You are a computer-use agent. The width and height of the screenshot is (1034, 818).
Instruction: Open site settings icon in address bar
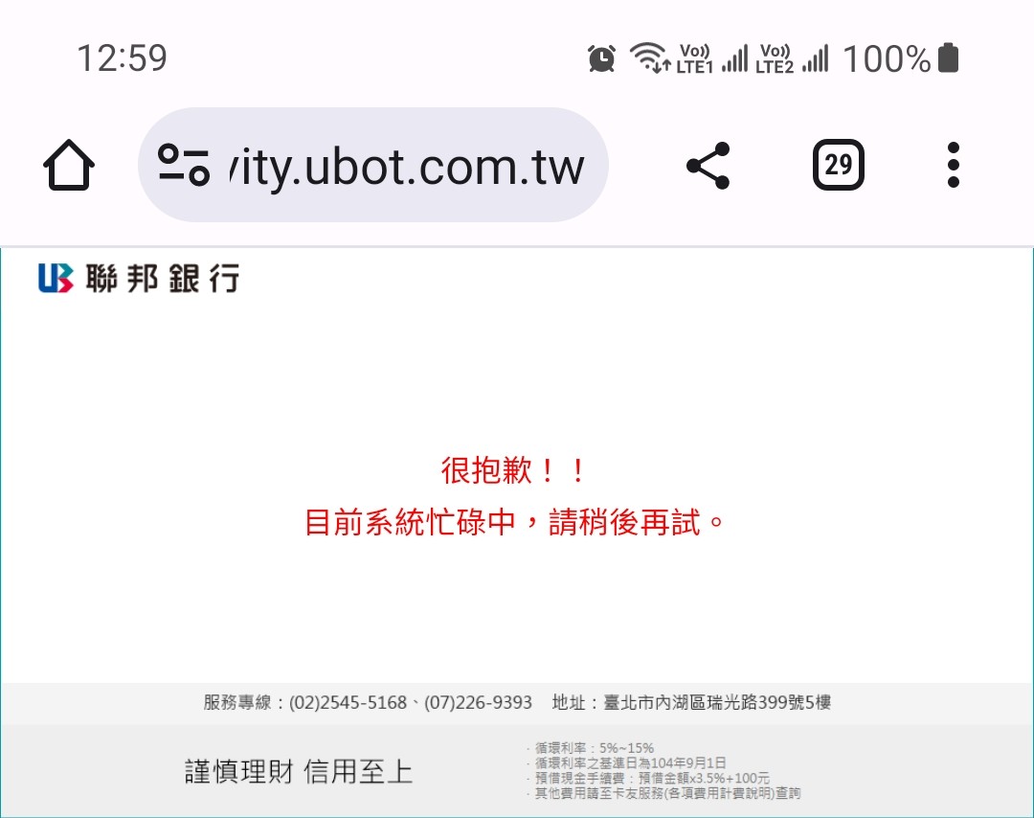[184, 164]
